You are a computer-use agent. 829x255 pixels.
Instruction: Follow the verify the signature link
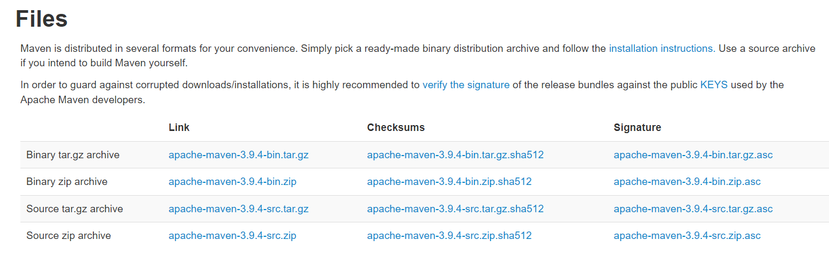coord(466,84)
